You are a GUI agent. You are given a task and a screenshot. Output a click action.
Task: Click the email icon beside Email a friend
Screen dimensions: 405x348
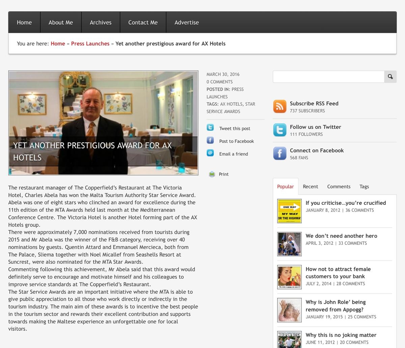coord(210,153)
